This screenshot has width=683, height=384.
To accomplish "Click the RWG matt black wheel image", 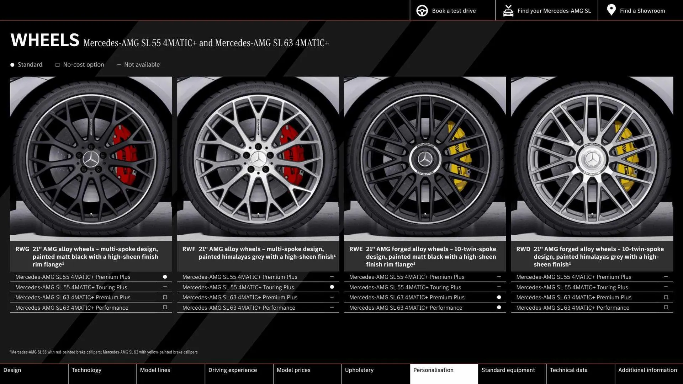I will click(91, 158).
